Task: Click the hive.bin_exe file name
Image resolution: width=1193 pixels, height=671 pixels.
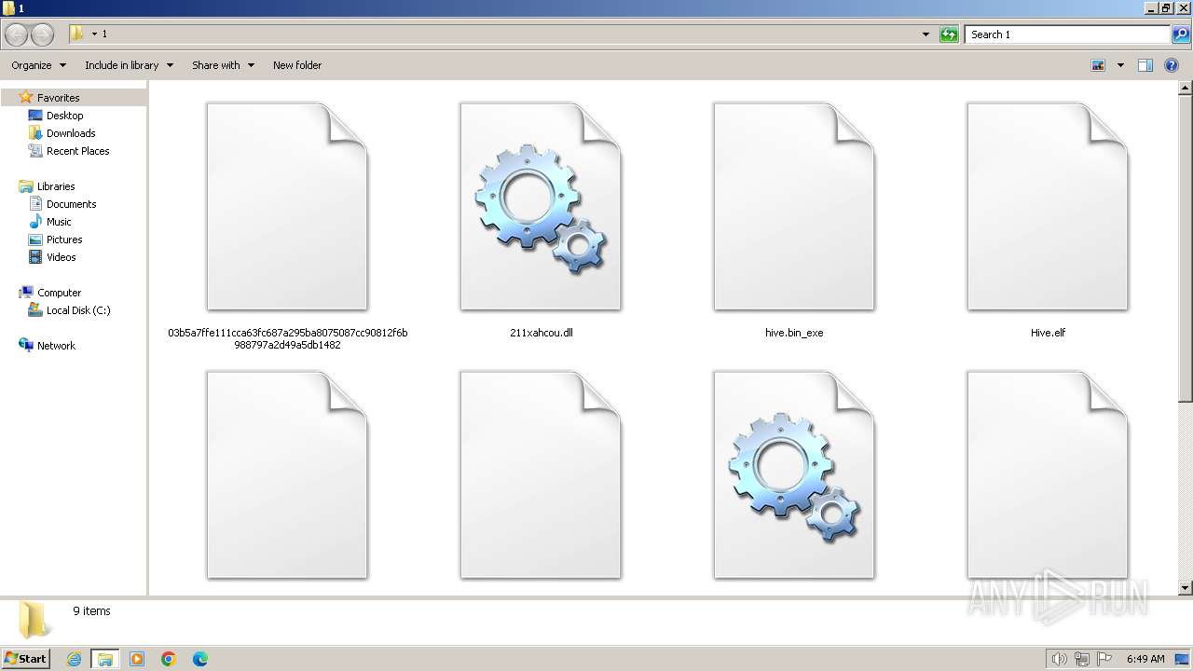Action: (x=794, y=333)
